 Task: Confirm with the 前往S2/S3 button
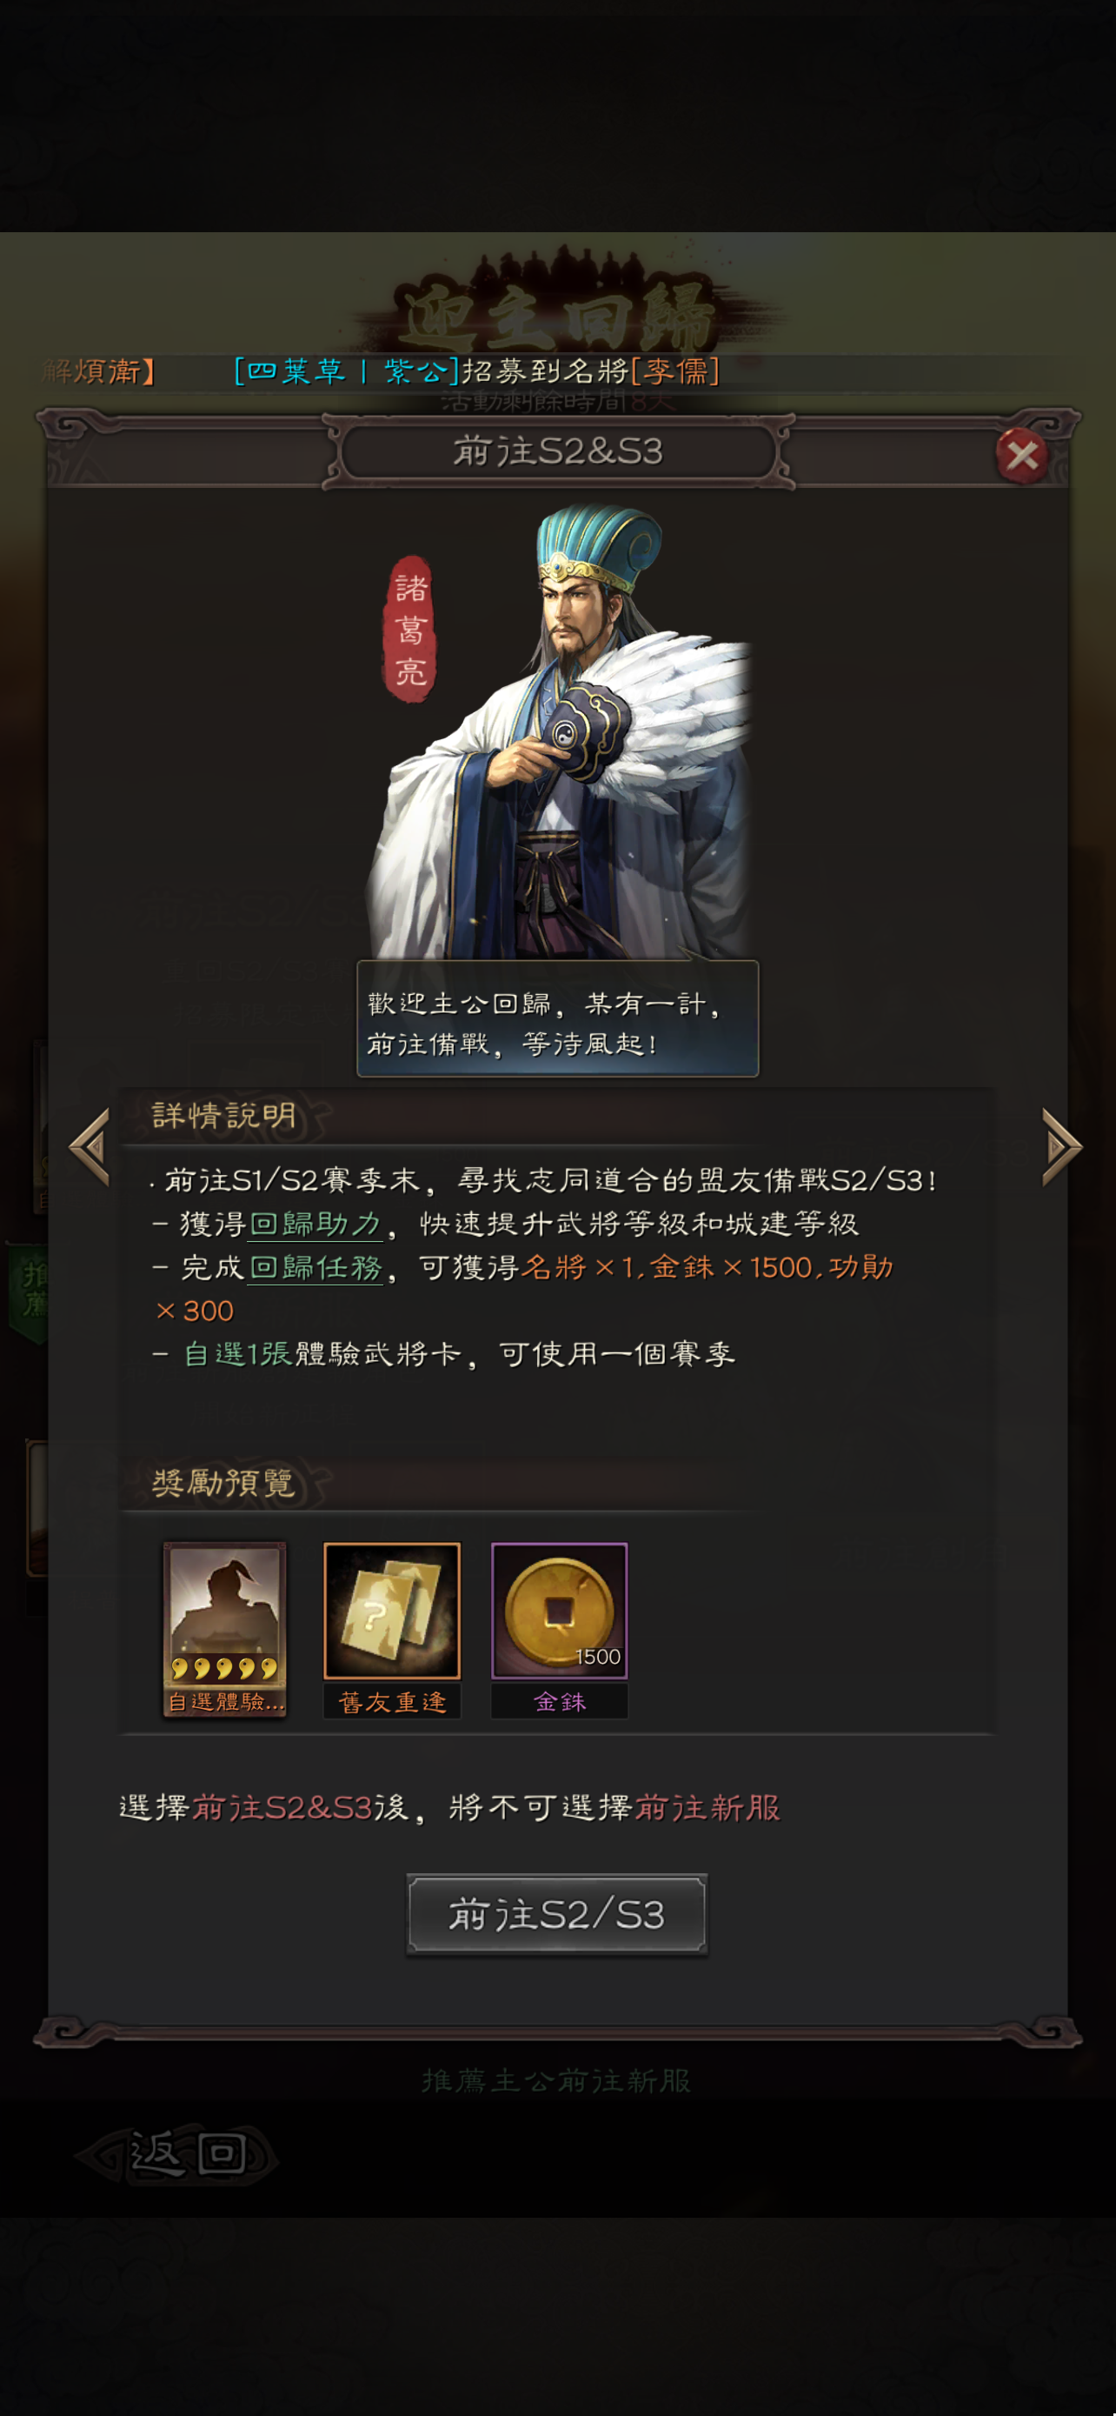click(556, 1914)
